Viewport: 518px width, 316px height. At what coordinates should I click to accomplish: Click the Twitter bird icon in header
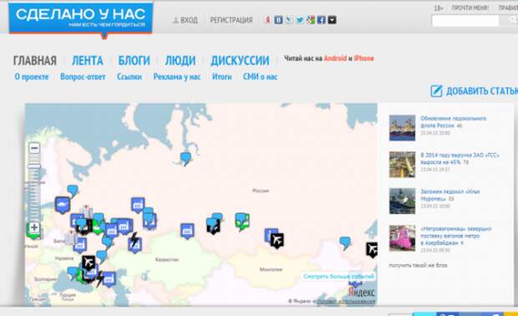pyautogui.click(x=300, y=20)
